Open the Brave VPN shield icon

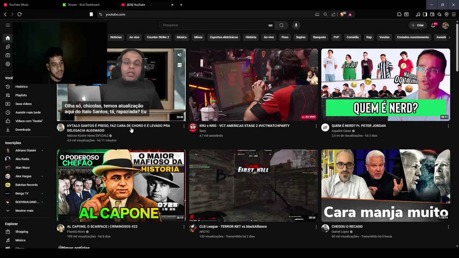tap(446, 14)
